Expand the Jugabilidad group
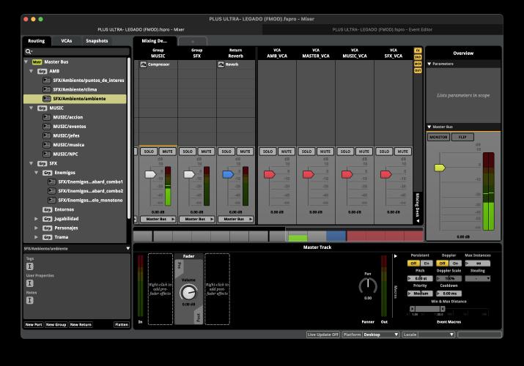The height and width of the screenshot is (366, 524). (x=37, y=219)
